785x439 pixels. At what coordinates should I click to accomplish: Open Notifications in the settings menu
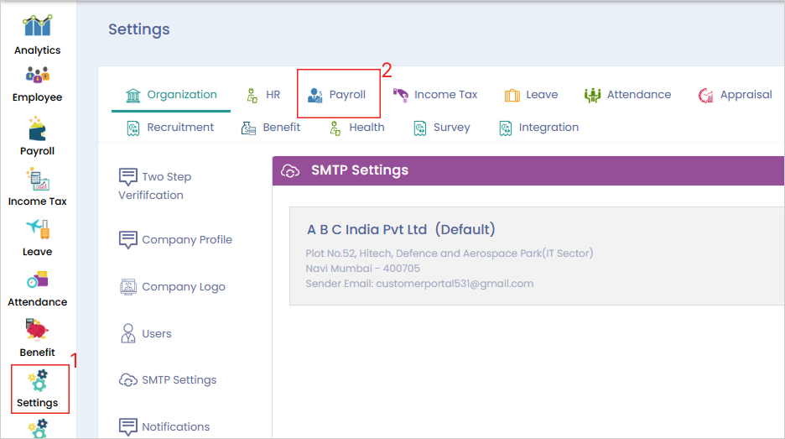click(x=165, y=427)
